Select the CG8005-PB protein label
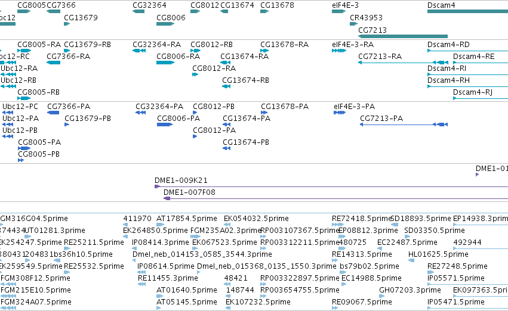The image size is (508, 311). click(x=39, y=154)
